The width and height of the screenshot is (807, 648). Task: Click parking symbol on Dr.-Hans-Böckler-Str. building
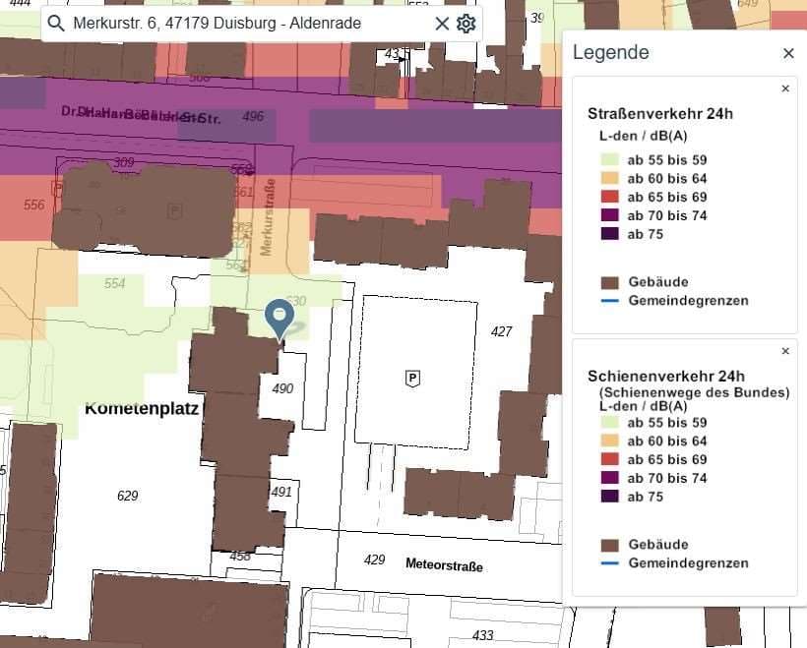[x=175, y=209]
